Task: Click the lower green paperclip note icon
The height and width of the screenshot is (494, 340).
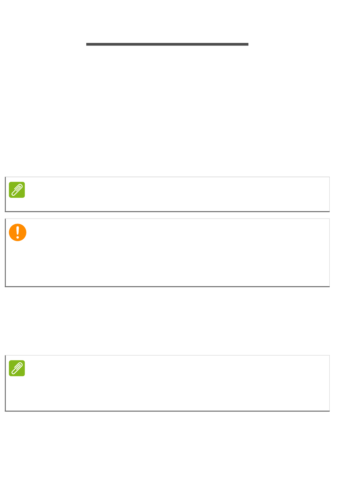Action: coord(17,368)
